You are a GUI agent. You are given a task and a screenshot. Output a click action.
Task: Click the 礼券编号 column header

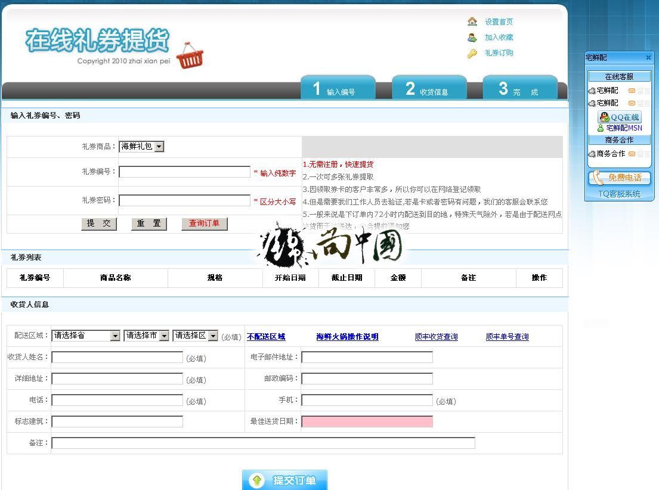point(35,278)
